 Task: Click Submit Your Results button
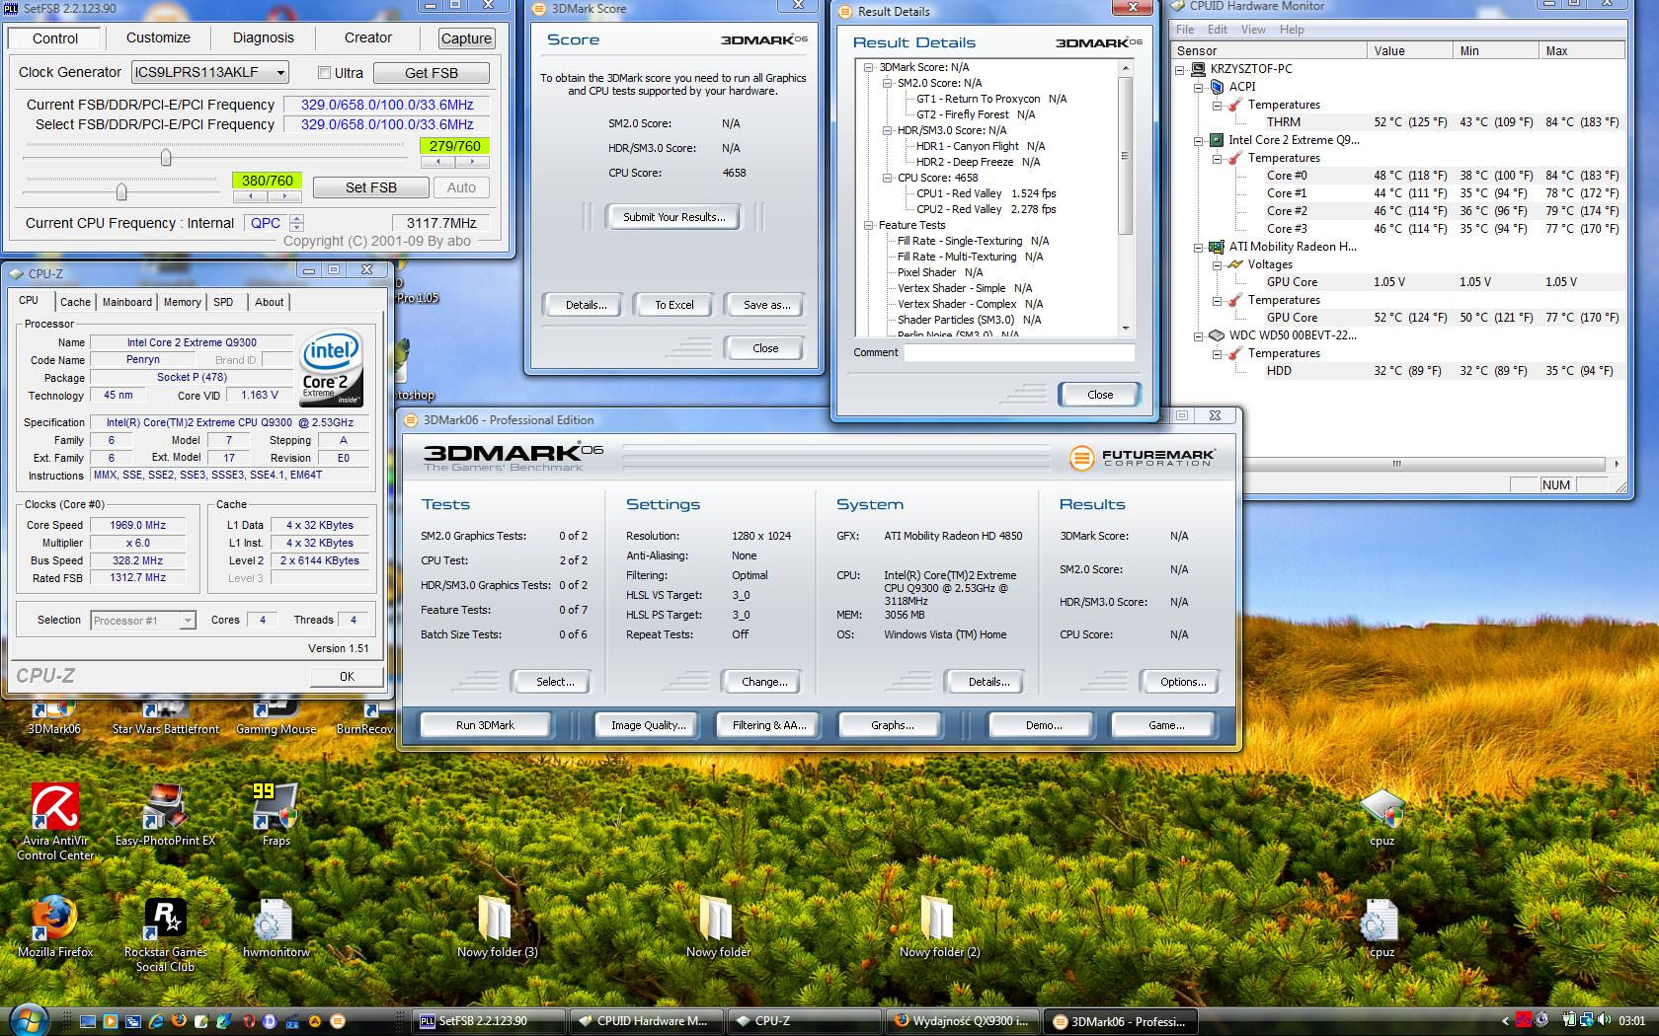tap(673, 217)
